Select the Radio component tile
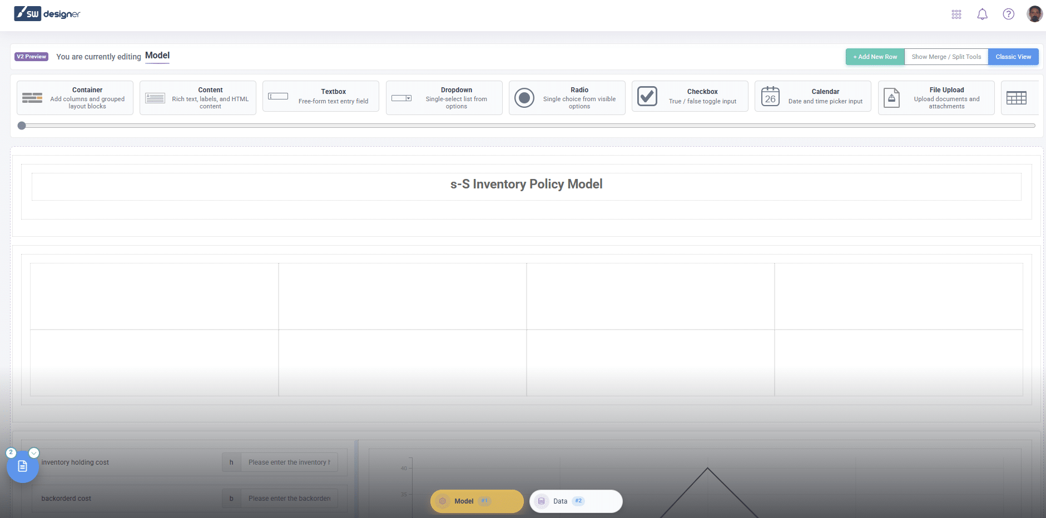This screenshot has width=1046, height=518. (567, 98)
